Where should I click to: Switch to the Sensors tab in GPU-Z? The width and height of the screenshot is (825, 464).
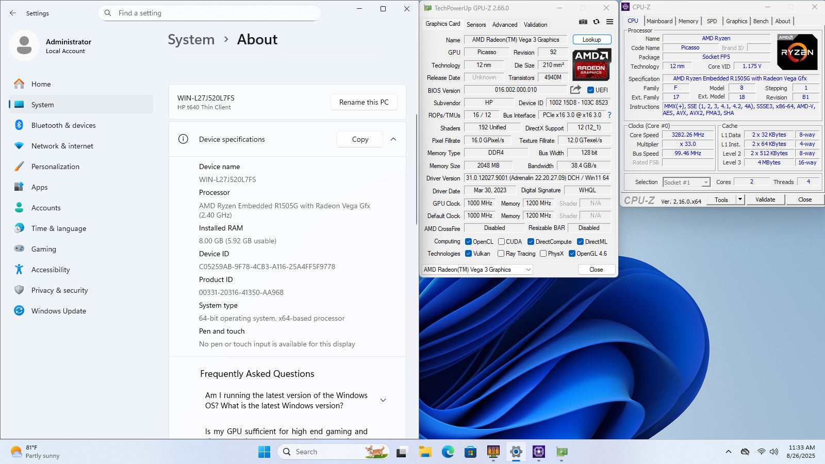click(x=476, y=25)
